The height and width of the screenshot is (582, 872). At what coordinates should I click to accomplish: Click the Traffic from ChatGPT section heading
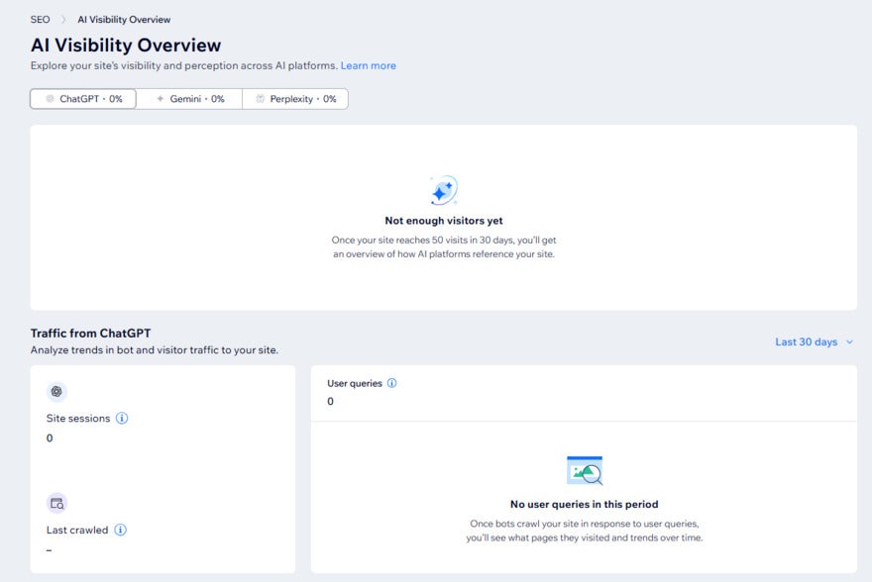click(x=90, y=334)
